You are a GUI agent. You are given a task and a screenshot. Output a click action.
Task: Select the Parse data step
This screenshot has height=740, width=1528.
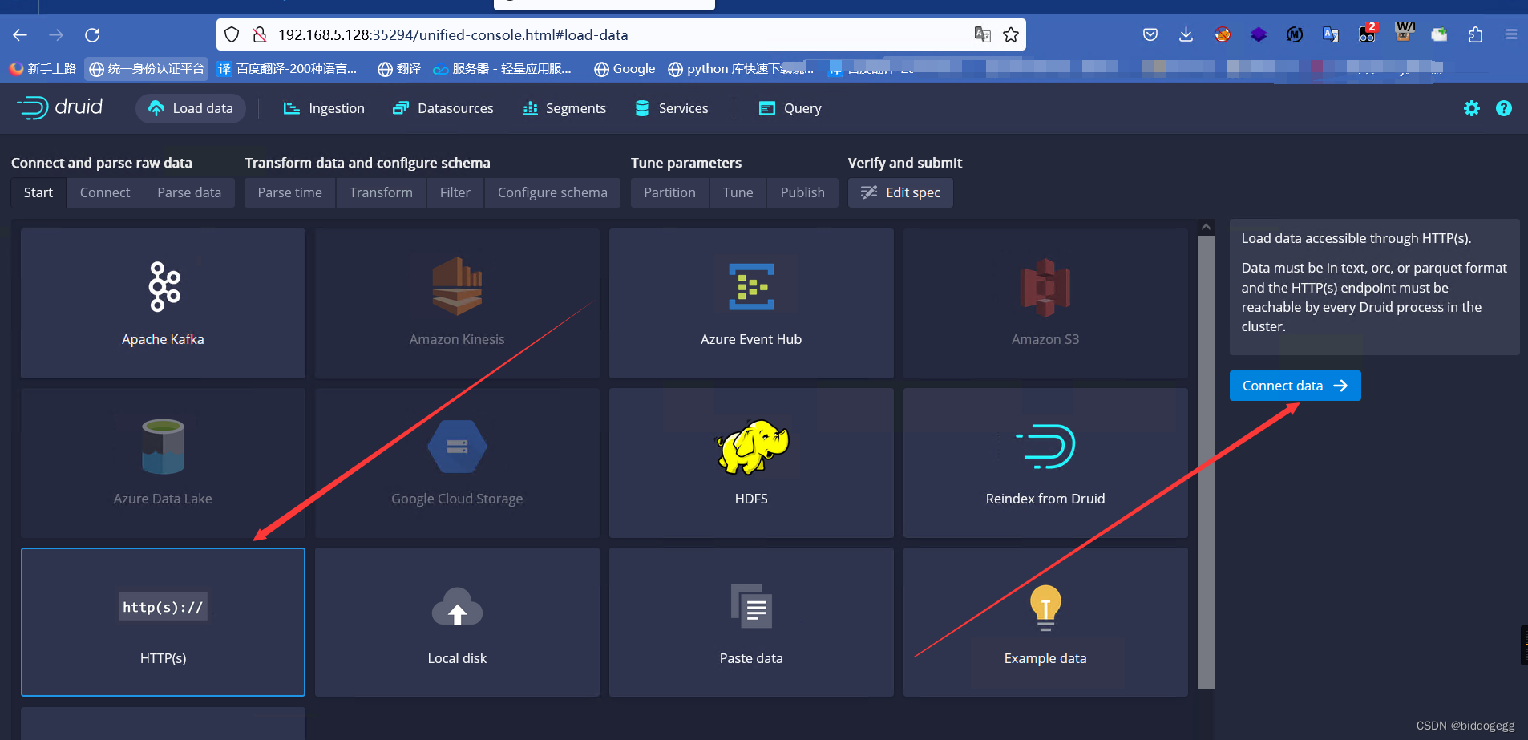(x=189, y=192)
